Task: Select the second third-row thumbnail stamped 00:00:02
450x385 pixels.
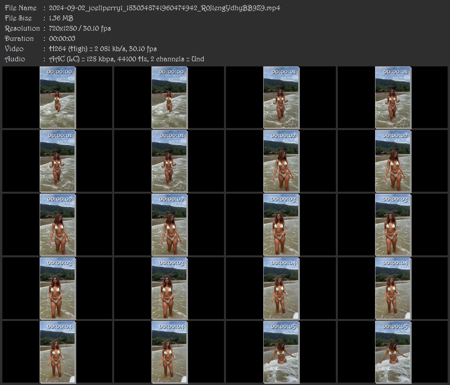Action: click(169, 225)
